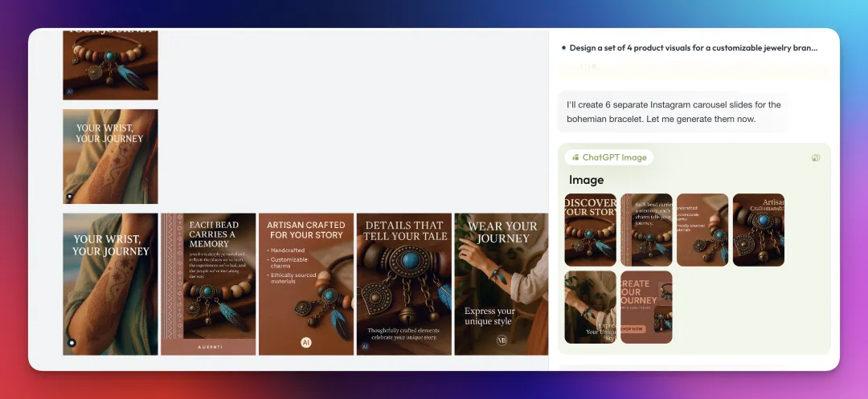The image size is (868, 399).
Task: Open the 'Artisan Craftsmanship' chat thumbnail
Action: tap(759, 230)
